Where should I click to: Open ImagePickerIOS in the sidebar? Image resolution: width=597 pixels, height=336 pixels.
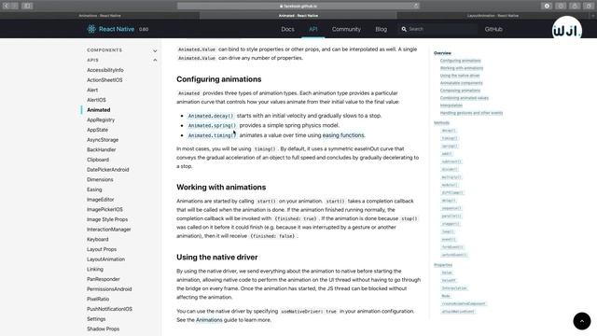pyautogui.click(x=104, y=209)
